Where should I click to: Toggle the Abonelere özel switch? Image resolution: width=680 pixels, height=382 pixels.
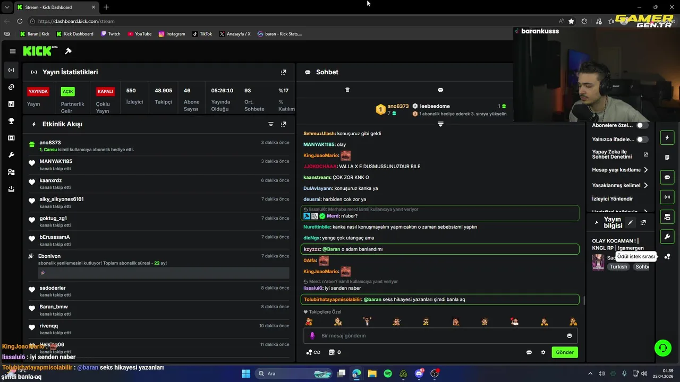click(x=643, y=126)
